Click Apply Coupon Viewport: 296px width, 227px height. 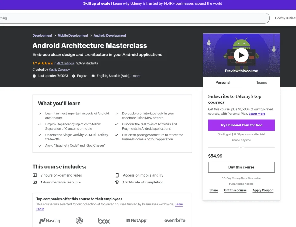click(x=263, y=190)
